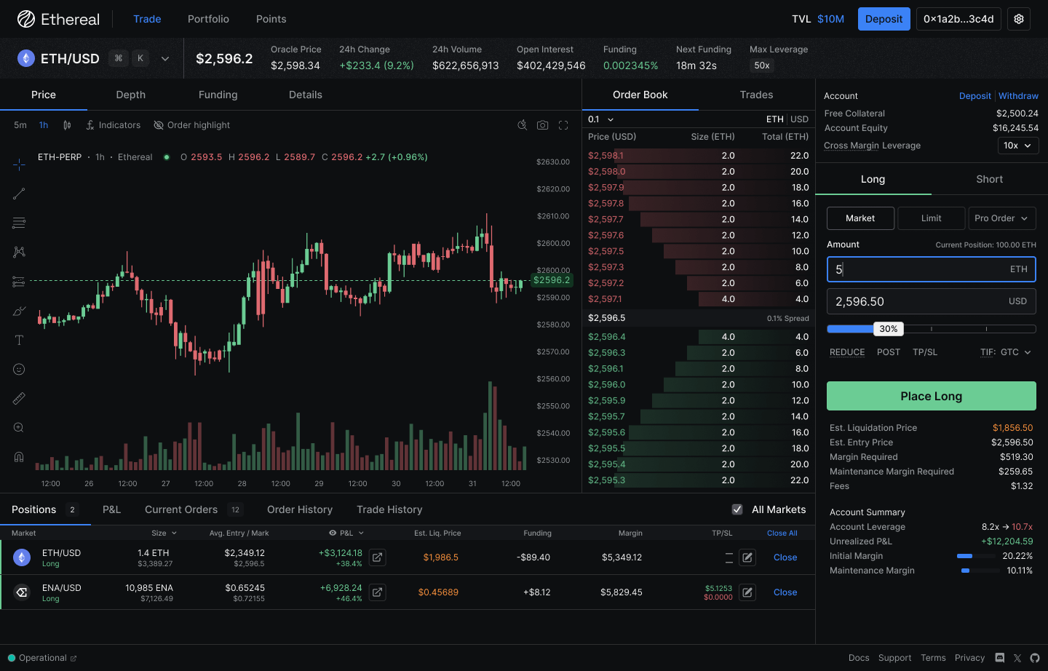This screenshot has height=671, width=1048.
Task: Switch order book units to ETH
Action: 775,119
